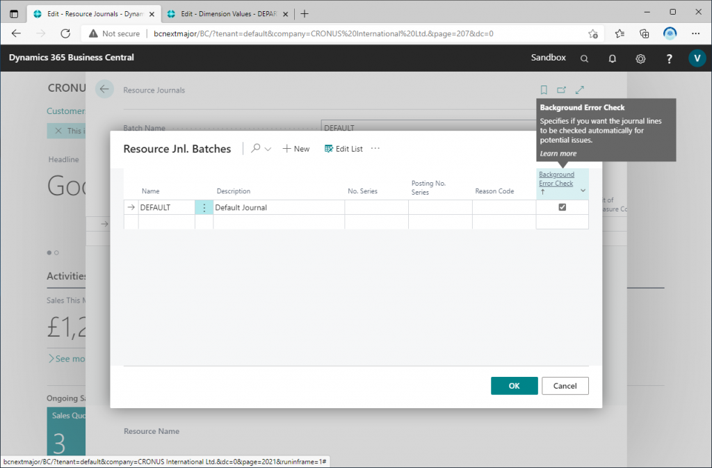Open the settings gear in header
Screen dimensions: 712x468
[640, 58]
